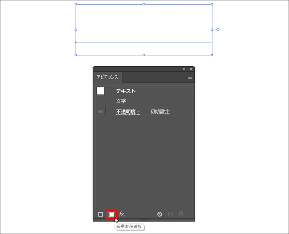Click the Add New Fill icon
The height and width of the screenshot is (234, 289).
[x=111, y=214]
